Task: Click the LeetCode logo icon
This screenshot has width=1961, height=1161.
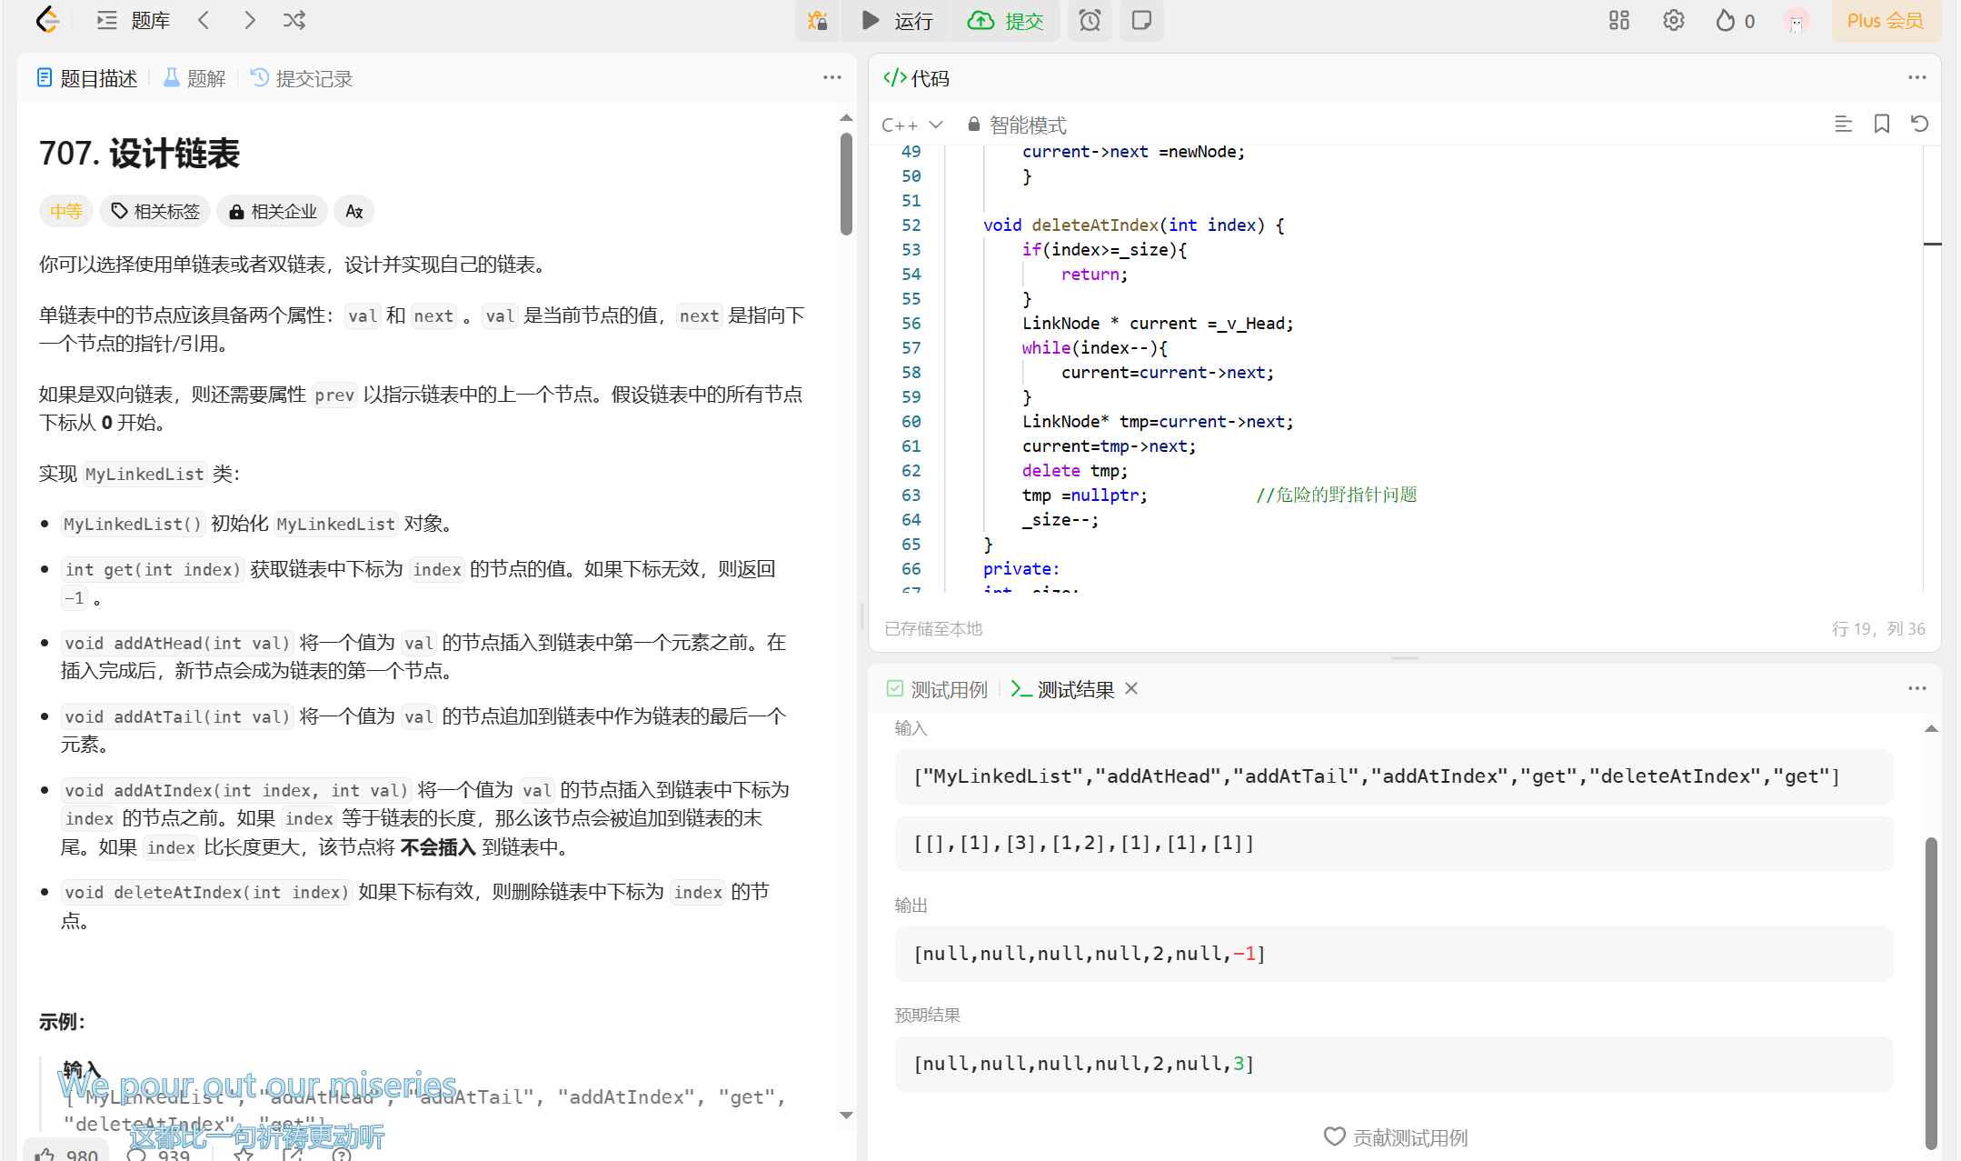Action: pos(47,20)
